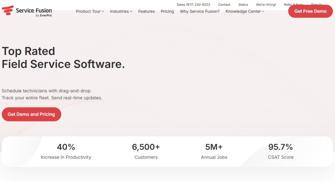This screenshot has height=181, width=335.
Task: Click the 'by EverPro' logo text
Action: (x=43, y=16)
